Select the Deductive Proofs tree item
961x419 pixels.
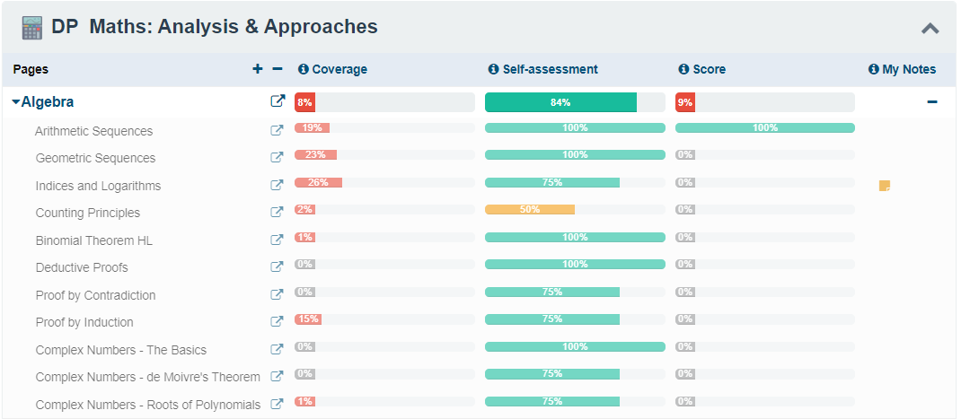click(82, 267)
